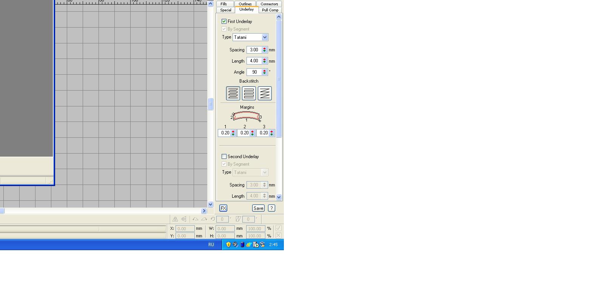The width and height of the screenshot is (604, 300).
Task: Select the zigzag Backstitch pattern icon
Action: pyautogui.click(x=265, y=93)
